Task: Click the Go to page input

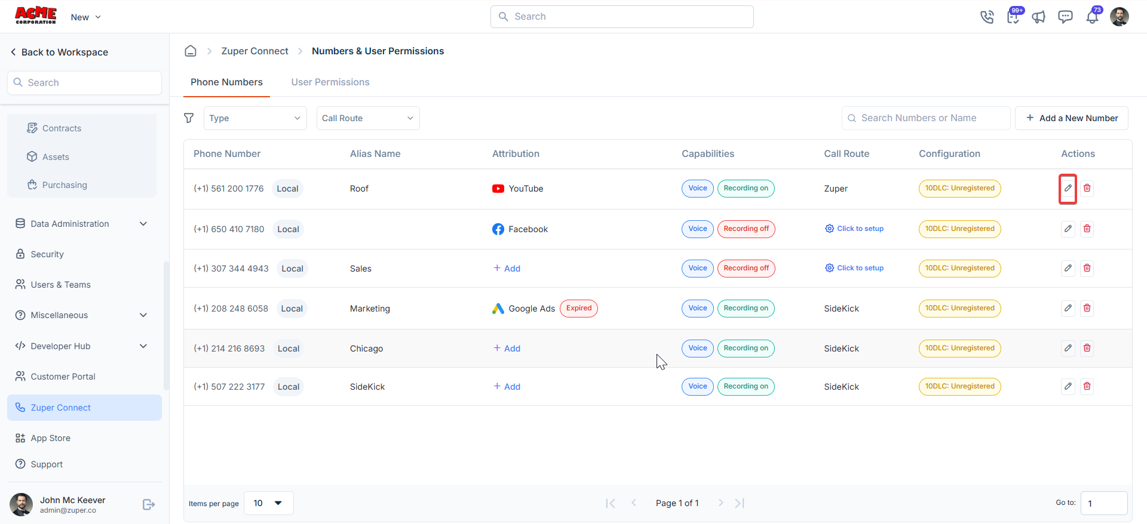Action: [1104, 503]
